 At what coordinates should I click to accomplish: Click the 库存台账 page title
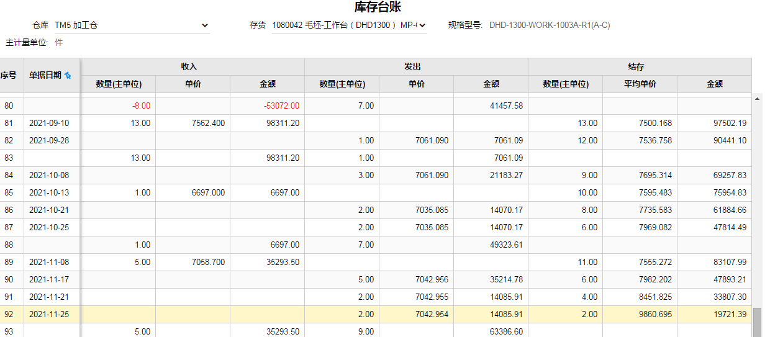click(x=378, y=7)
